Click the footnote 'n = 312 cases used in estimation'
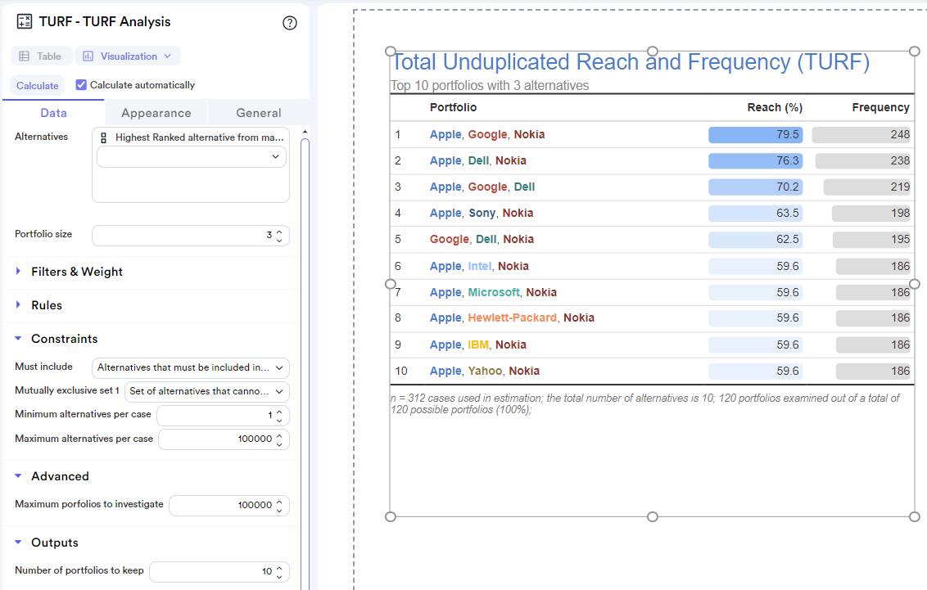 (x=465, y=398)
